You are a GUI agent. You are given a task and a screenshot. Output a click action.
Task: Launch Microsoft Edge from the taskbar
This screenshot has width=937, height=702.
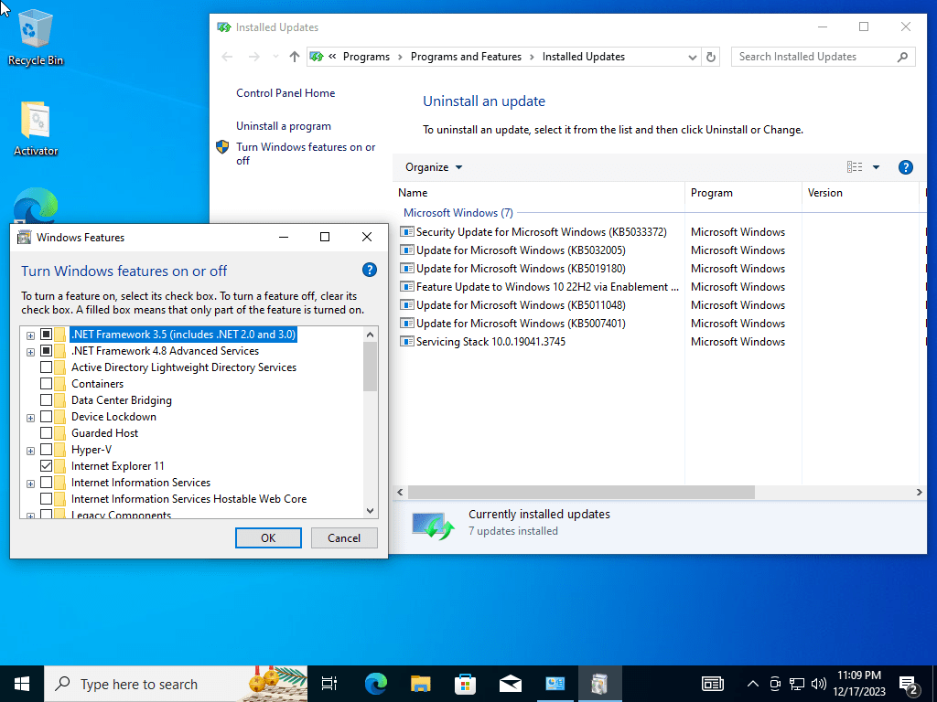click(376, 684)
